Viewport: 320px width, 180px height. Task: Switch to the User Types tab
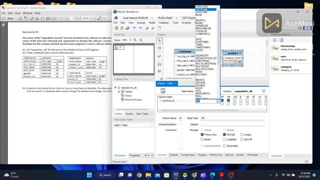tap(142, 113)
